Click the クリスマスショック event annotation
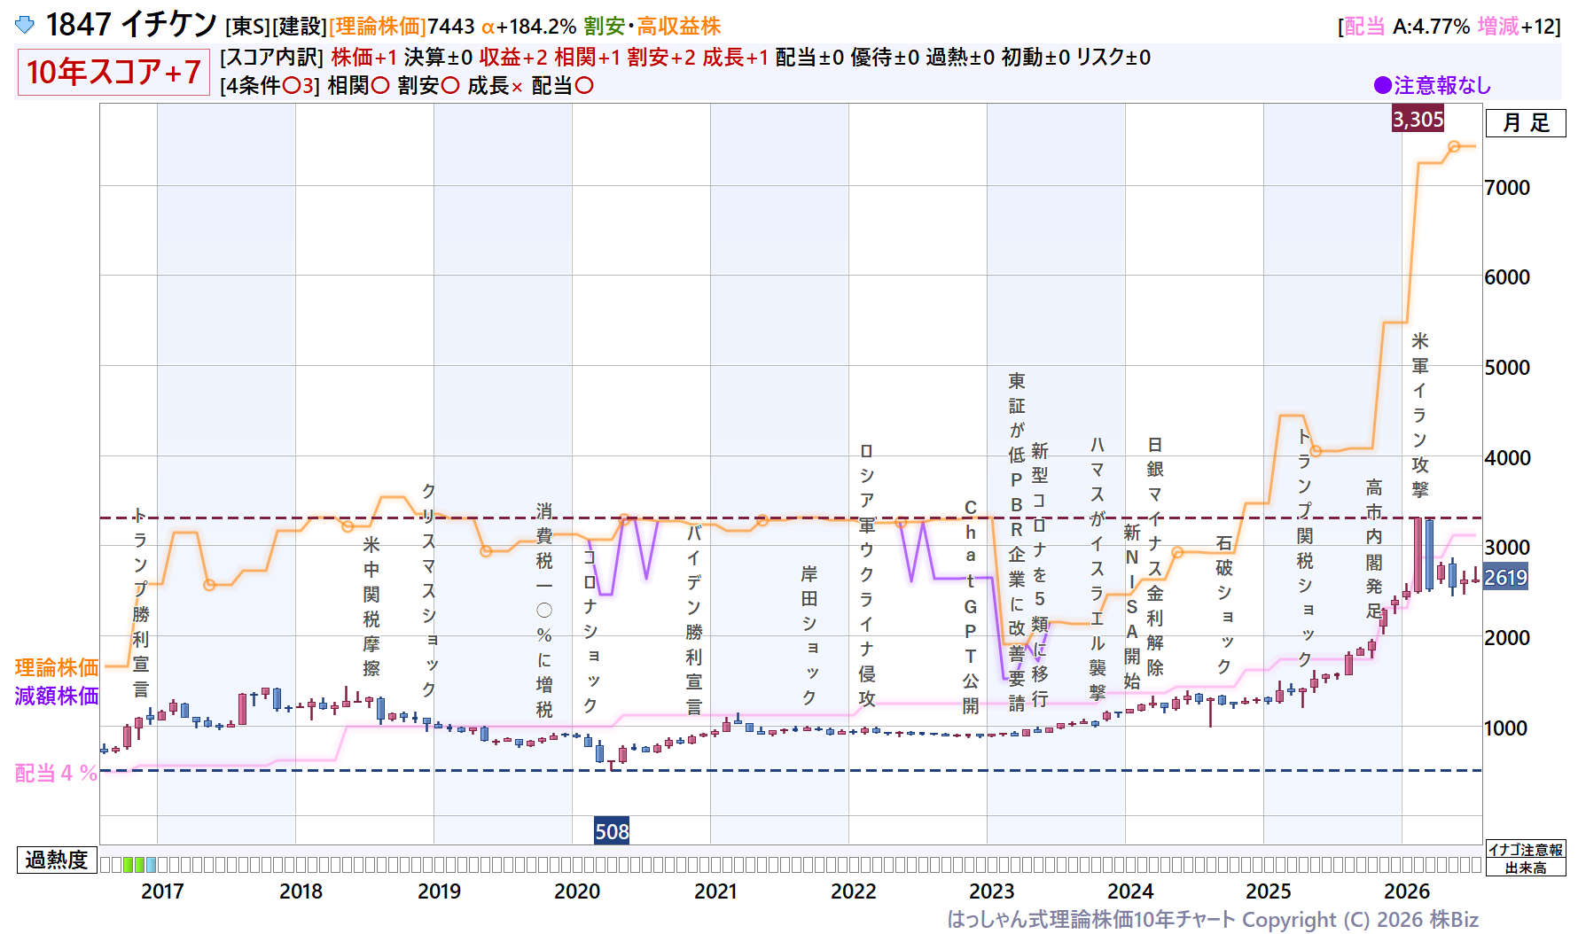The height and width of the screenshot is (934, 1578). click(x=429, y=590)
